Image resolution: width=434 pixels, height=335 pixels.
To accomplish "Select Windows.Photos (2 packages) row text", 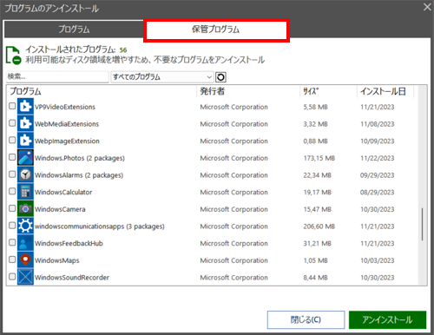I will tap(80, 158).
